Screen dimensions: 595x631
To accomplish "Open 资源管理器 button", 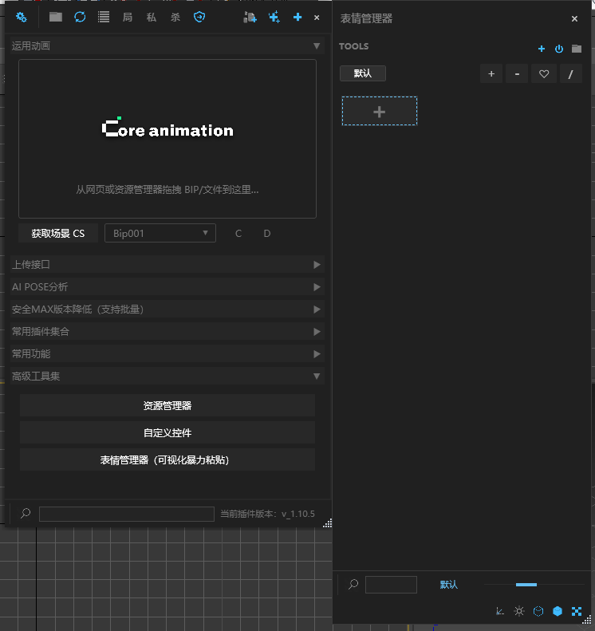I will click(167, 405).
